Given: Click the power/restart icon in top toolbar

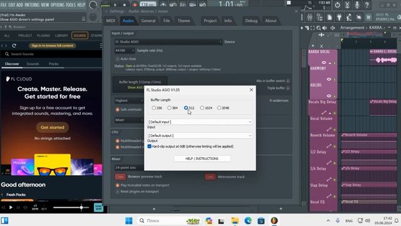Looking at the screenshot, I should (x=337, y=5).
